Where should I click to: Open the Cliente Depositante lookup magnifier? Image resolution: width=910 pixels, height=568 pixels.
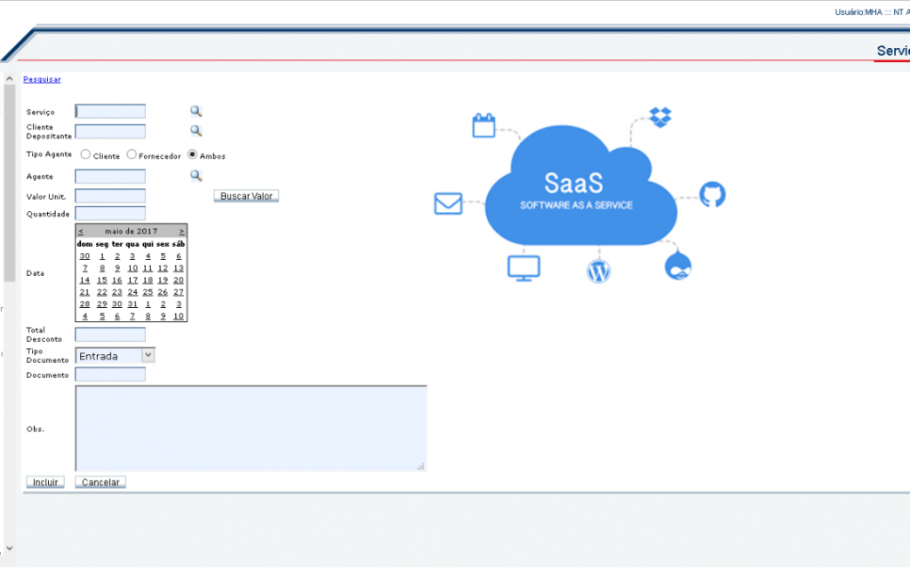pyautogui.click(x=196, y=131)
